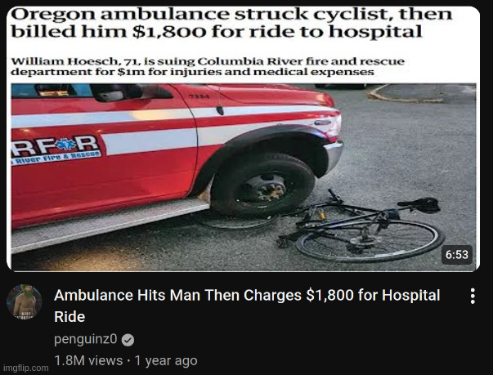Image resolution: width=493 pixels, height=375 pixels.
Task: Click the "River Fire & Rescue" door lettering
Action: tap(56, 157)
